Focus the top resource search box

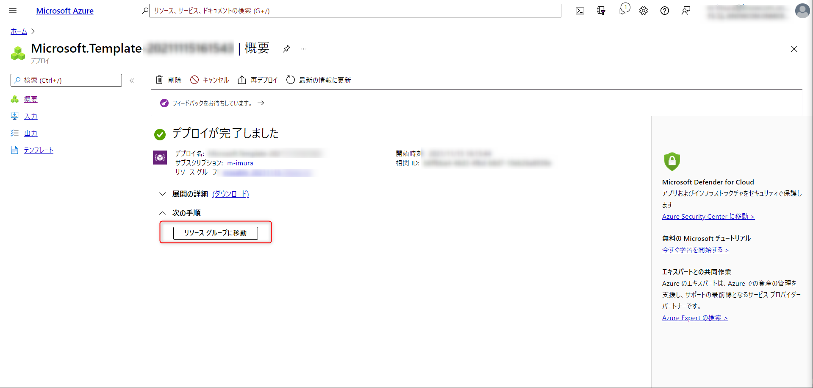(355, 11)
